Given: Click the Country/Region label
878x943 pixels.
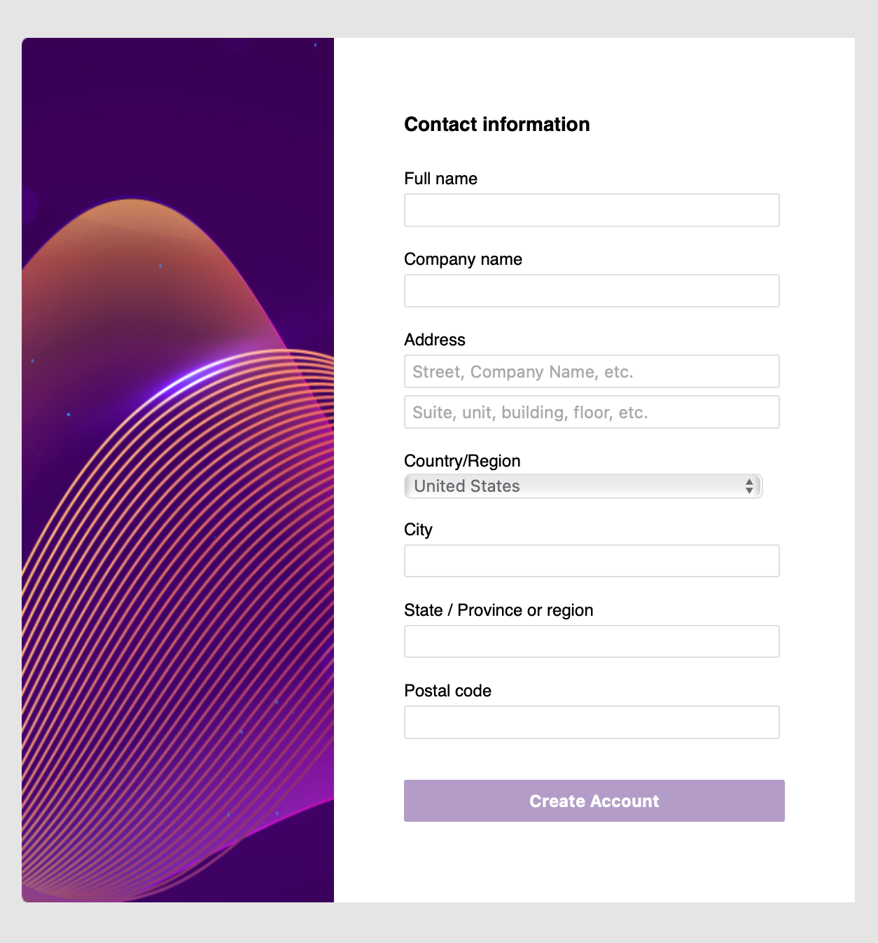Looking at the screenshot, I should pyautogui.click(x=462, y=461).
